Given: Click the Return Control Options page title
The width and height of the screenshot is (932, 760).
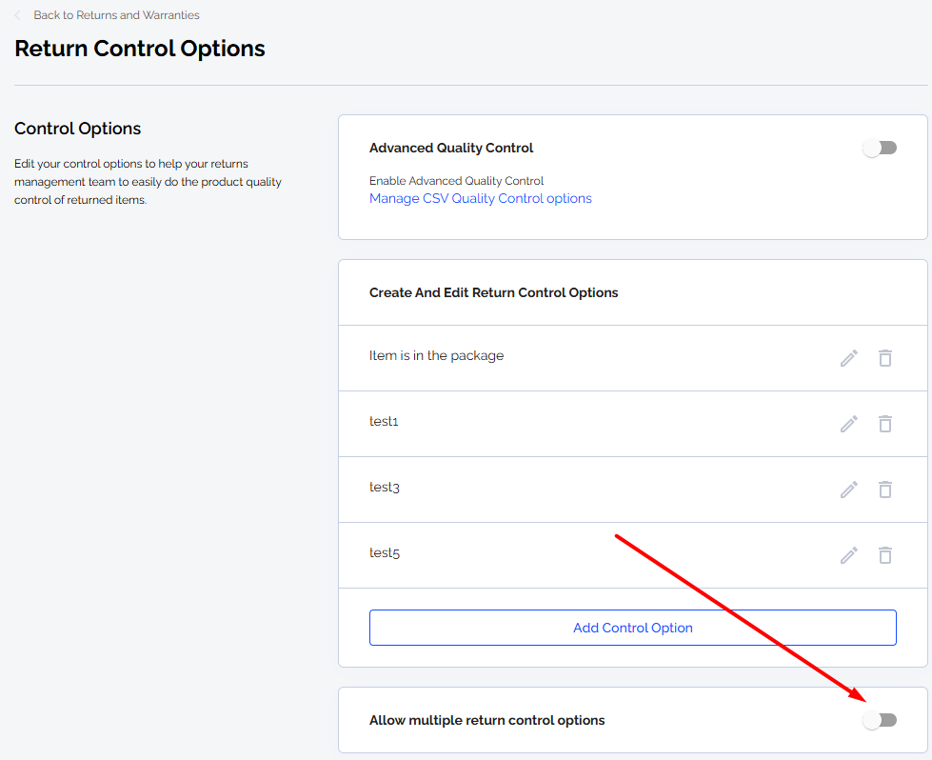Looking at the screenshot, I should click(x=140, y=49).
